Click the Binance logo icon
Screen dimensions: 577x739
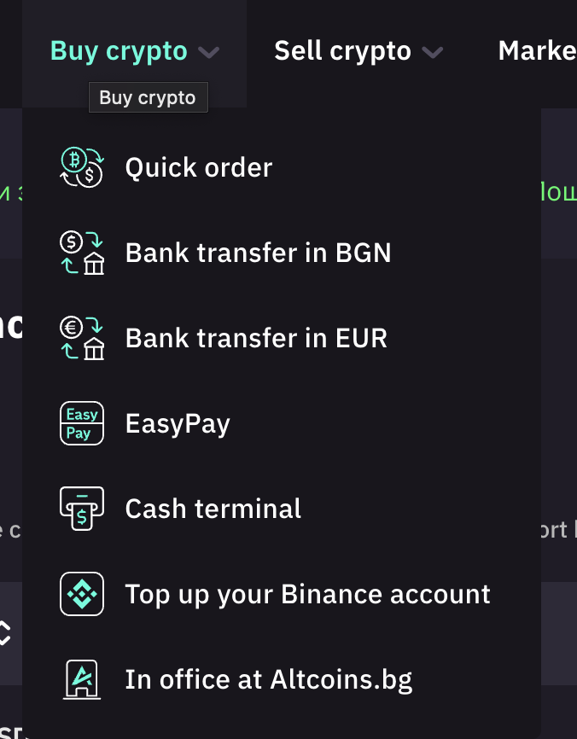click(82, 594)
